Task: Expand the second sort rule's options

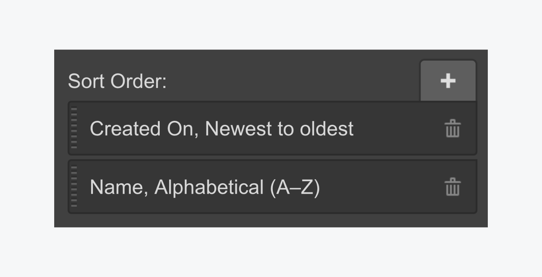Action: [x=253, y=187]
